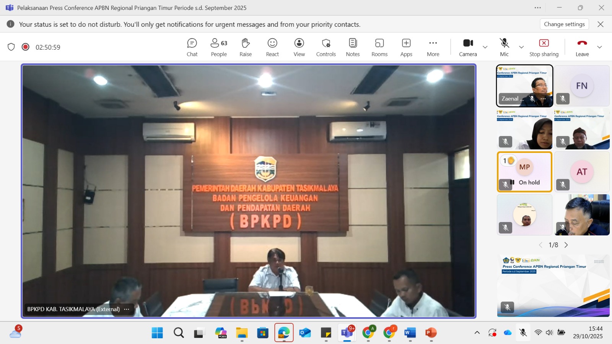Expand the Camera options dropdown arrow
This screenshot has height=344, width=612.
pos(485,47)
